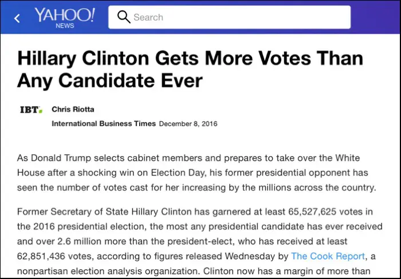Open the Yahoo! logo homepage
The height and width of the screenshot is (279, 401).
coord(65,15)
